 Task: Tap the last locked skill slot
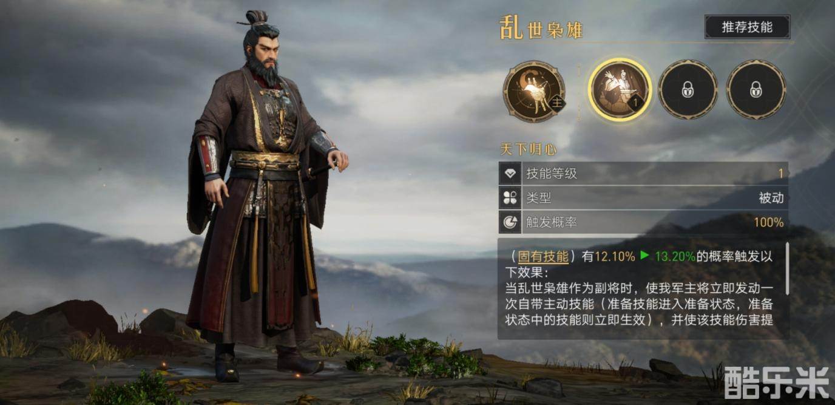756,90
